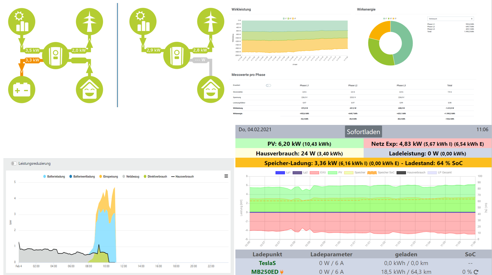Viewport: 492px width, 275px height.
Task: Open the Verbrauch dropdown
Action: coord(450,19)
